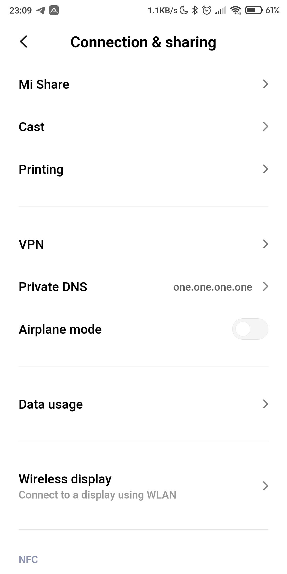Tap the one.one.one.one DNS value
This screenshot has height=574, width=287.
point(213,287)
